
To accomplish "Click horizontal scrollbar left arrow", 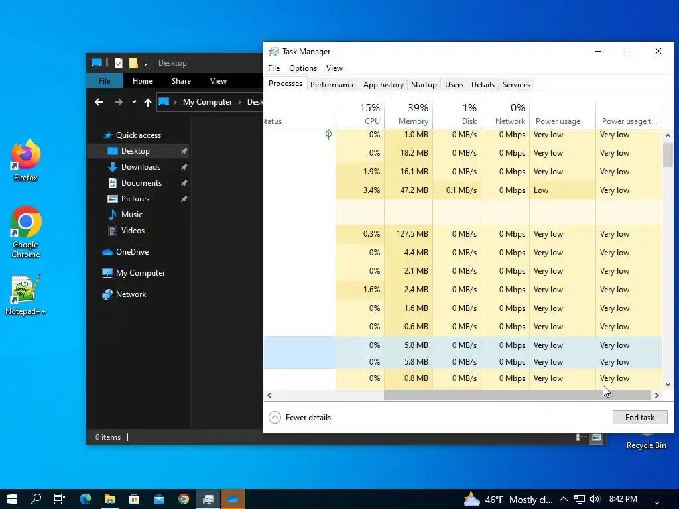I will coord(269,395).
